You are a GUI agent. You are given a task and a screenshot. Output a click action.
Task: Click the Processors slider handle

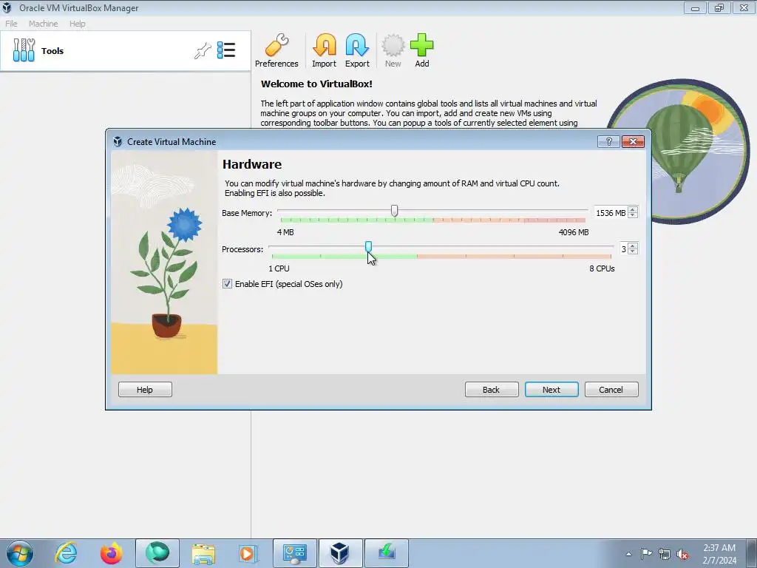pyautogui.click(x=368, y=247)
